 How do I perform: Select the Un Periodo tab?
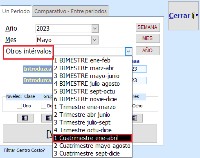pos(16,11)
